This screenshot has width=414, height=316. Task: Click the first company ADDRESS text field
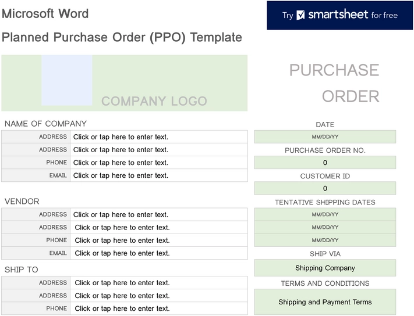click(158, 137)
